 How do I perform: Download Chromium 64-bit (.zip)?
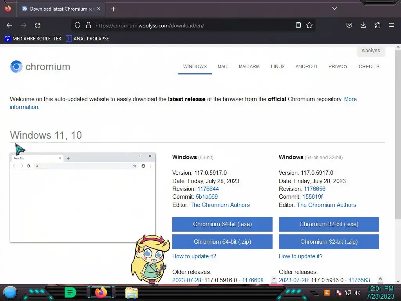point(222,242)
